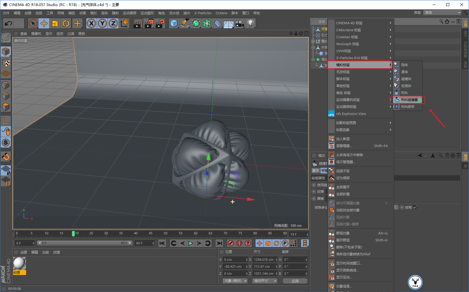Toggle autokeying in timeline controls
This screenshot has height=292, width=469.
tap(239, 243)
